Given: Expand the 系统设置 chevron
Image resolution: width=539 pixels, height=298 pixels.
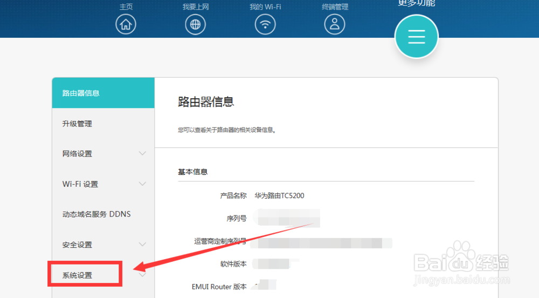Looking at the screenshot, I should 142,275.
